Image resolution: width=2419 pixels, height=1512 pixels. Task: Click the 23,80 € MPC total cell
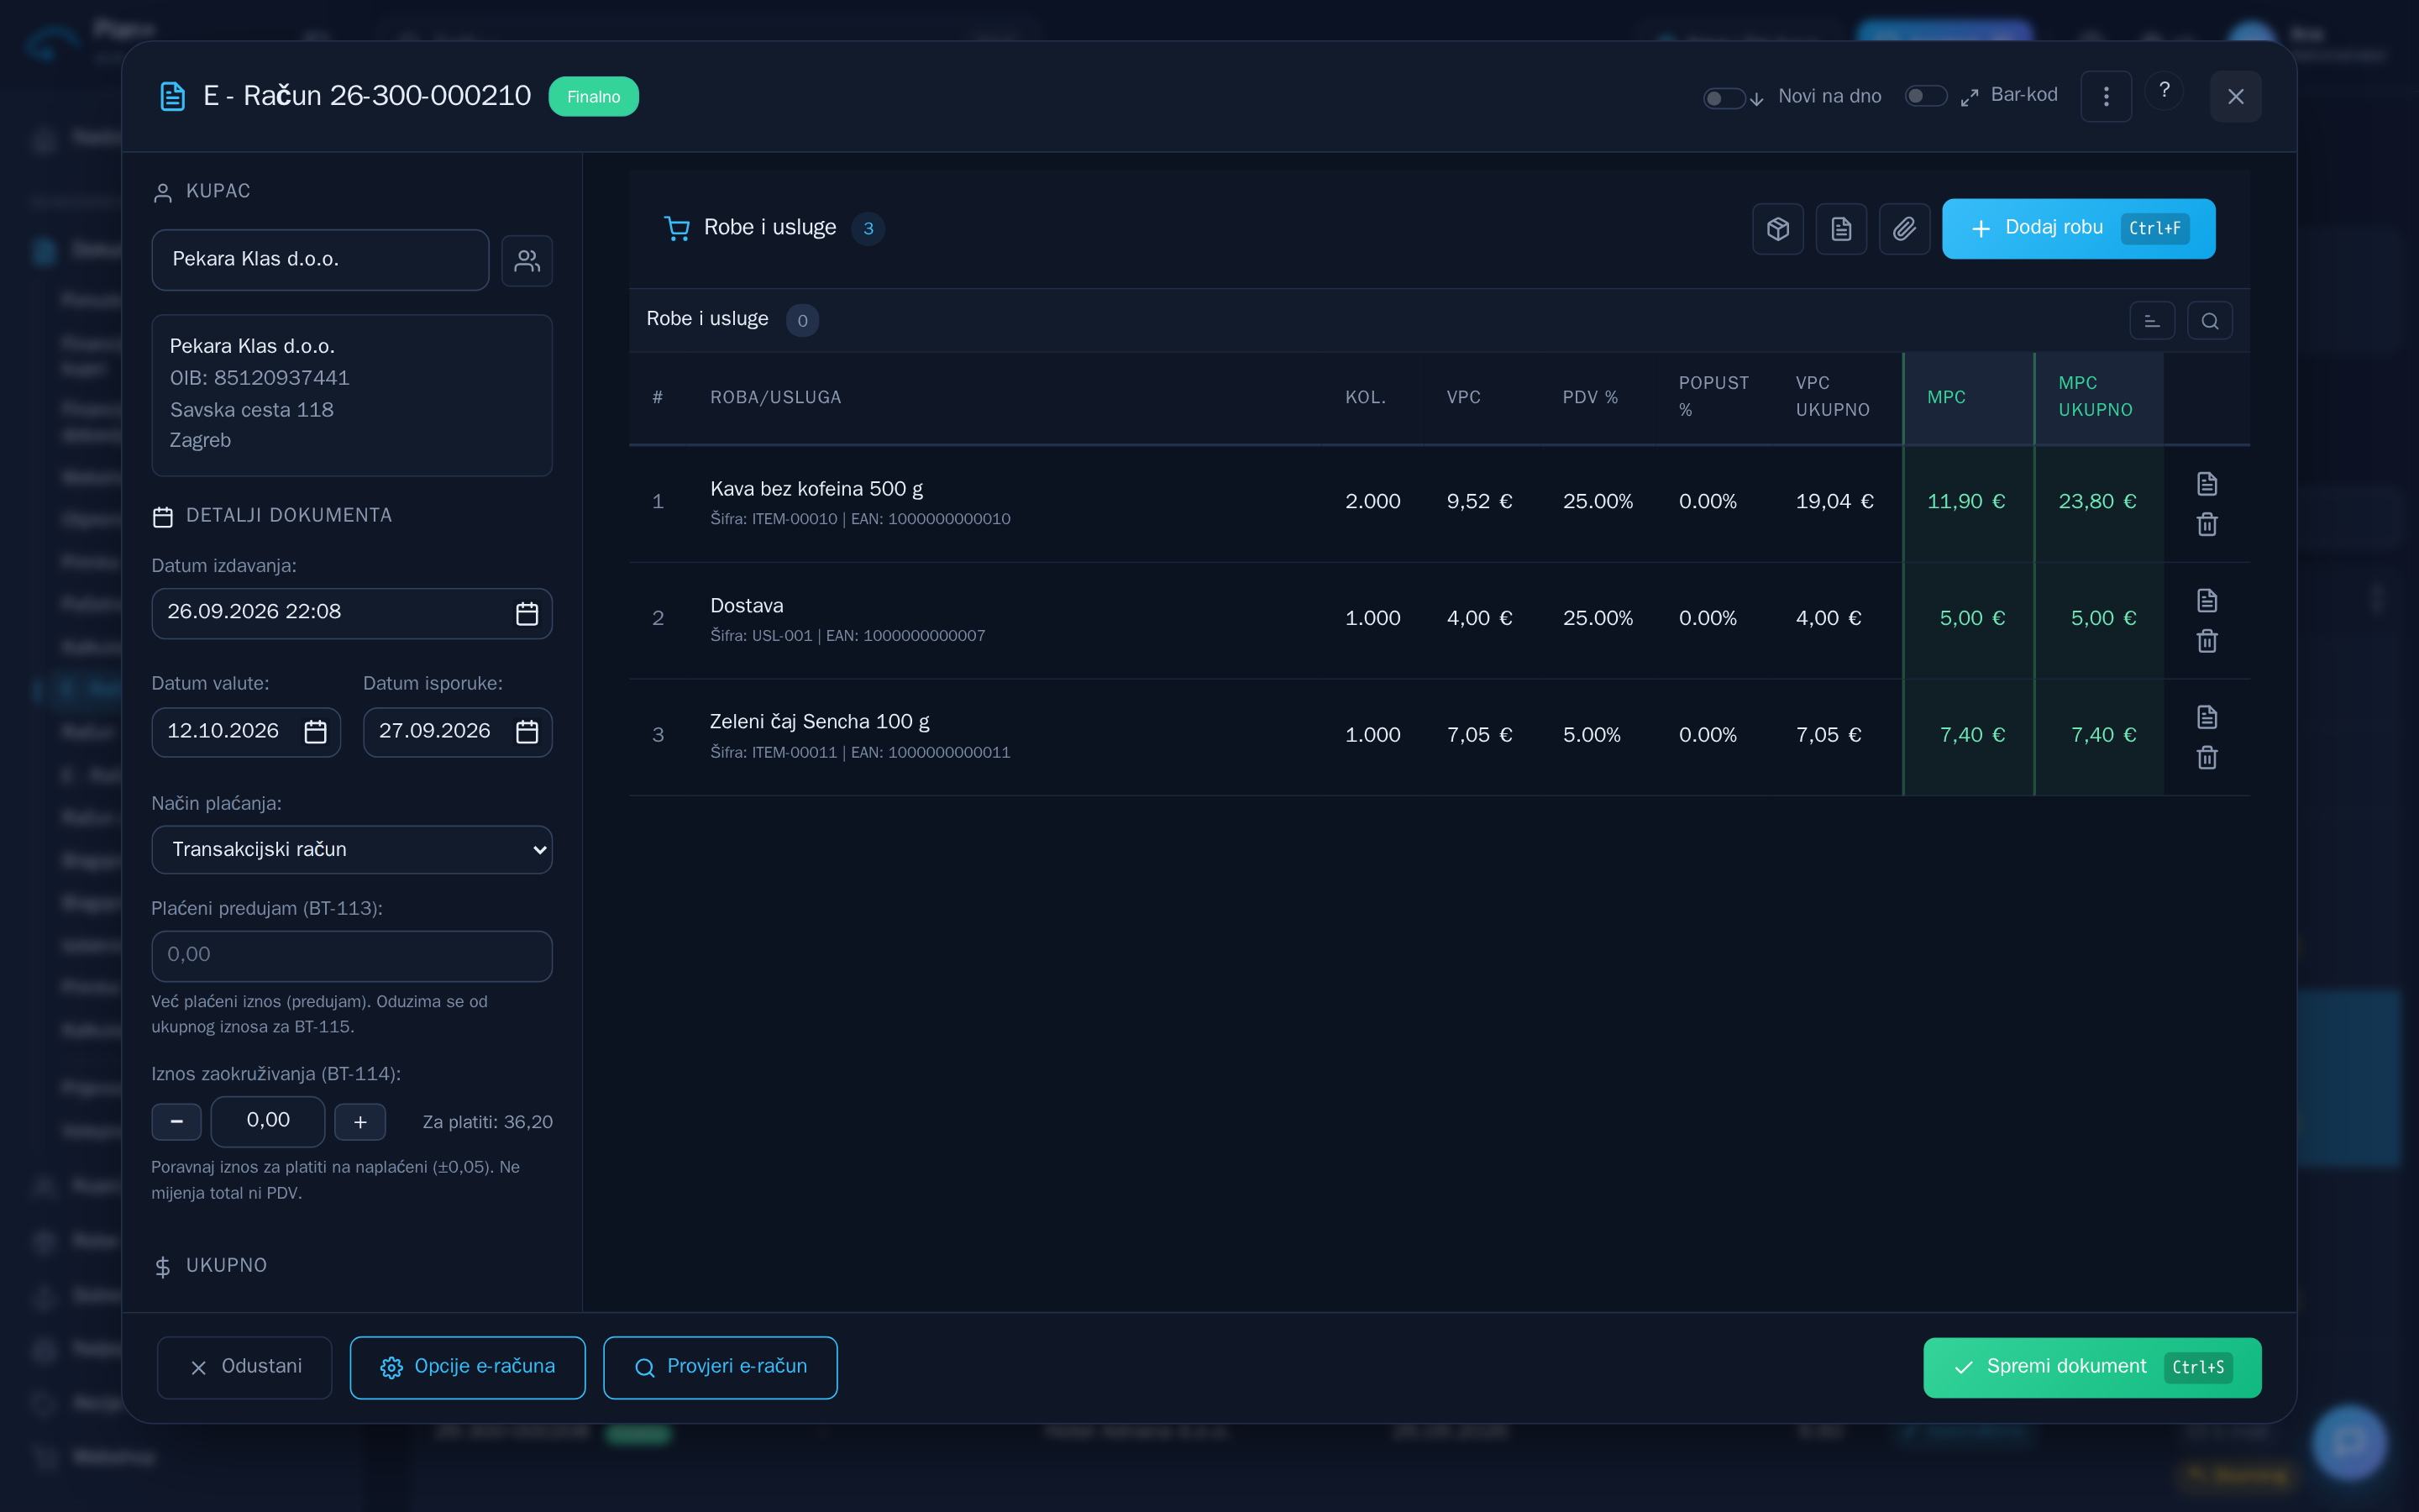pos(2097,502)
